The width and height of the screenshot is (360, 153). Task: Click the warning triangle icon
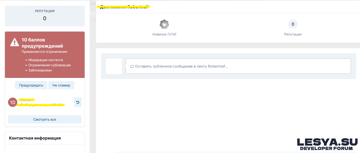pyautogui.click(x=14, y=42)
